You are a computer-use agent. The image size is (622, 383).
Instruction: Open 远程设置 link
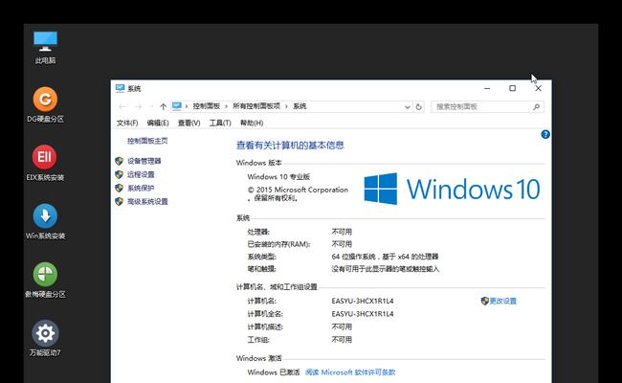click(141, 174)
